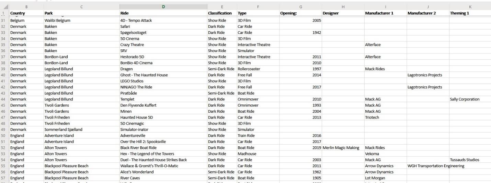491x183 pixels.
Task: Select Duel - The Haunted House Strikes Back
Action: (163, 160)
